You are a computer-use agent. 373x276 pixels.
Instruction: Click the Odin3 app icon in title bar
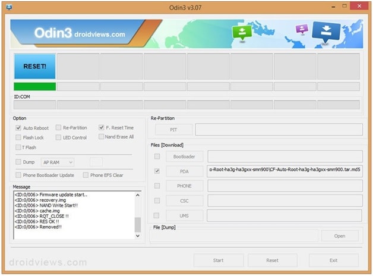[x=10, y=7]
